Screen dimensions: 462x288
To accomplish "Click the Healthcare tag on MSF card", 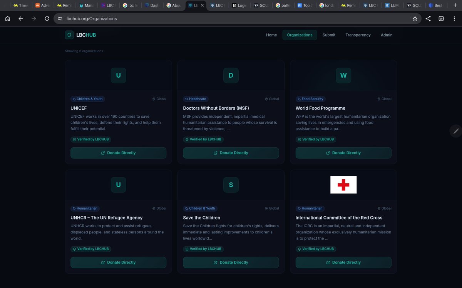I will point(196,99).
